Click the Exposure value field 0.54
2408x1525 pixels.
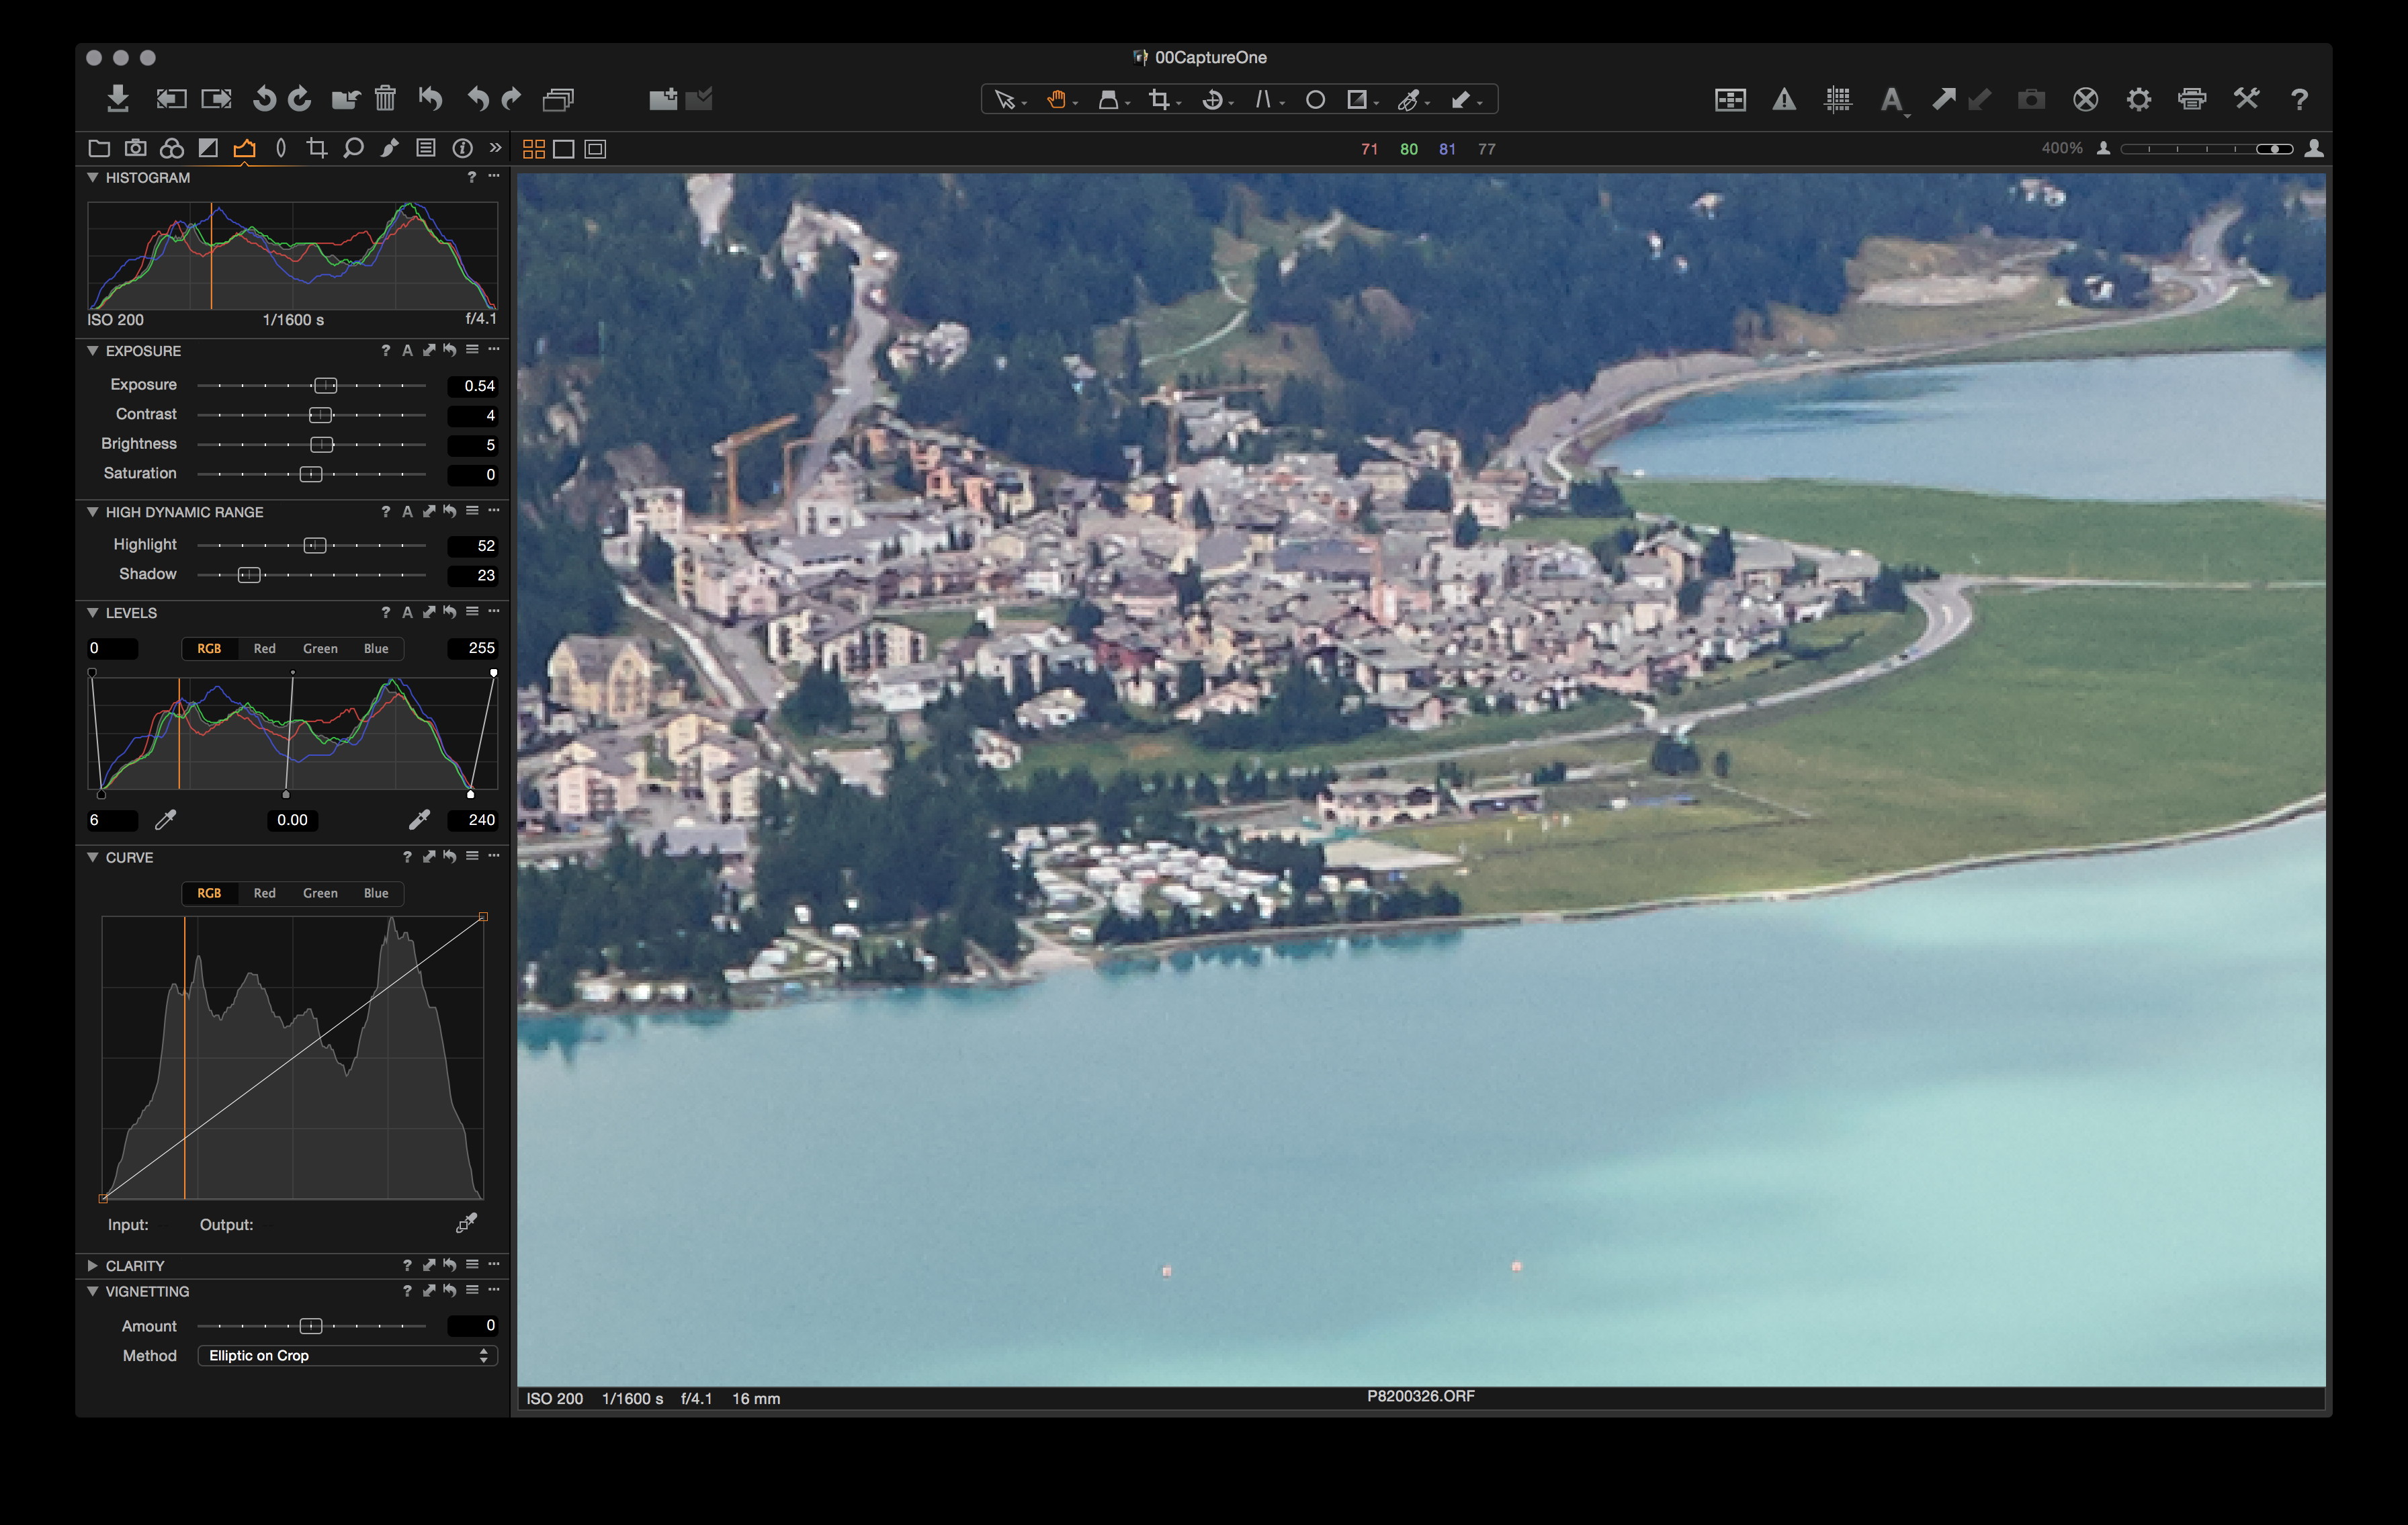tap(474, 385)
